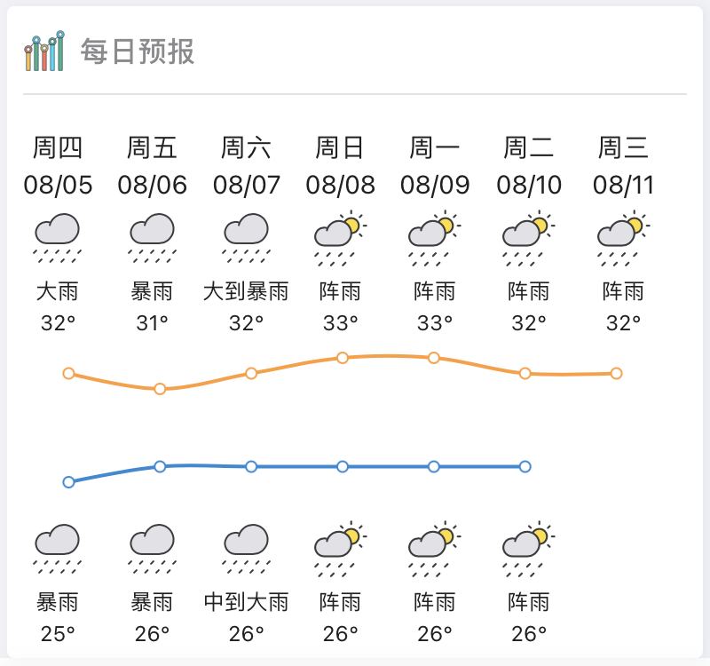Click the night sun-shower icon above 阵雨 26° under 周二
The image size is (710, 666).
point(528,548)
